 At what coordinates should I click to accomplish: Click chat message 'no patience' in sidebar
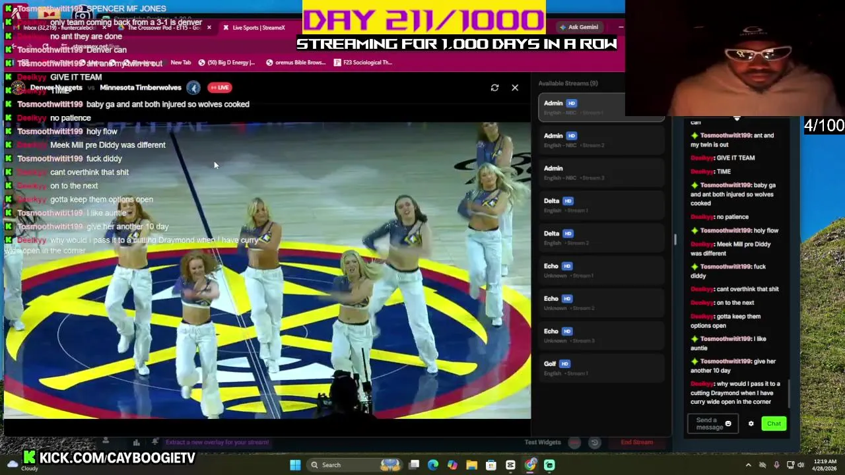(x=732, y=216)
